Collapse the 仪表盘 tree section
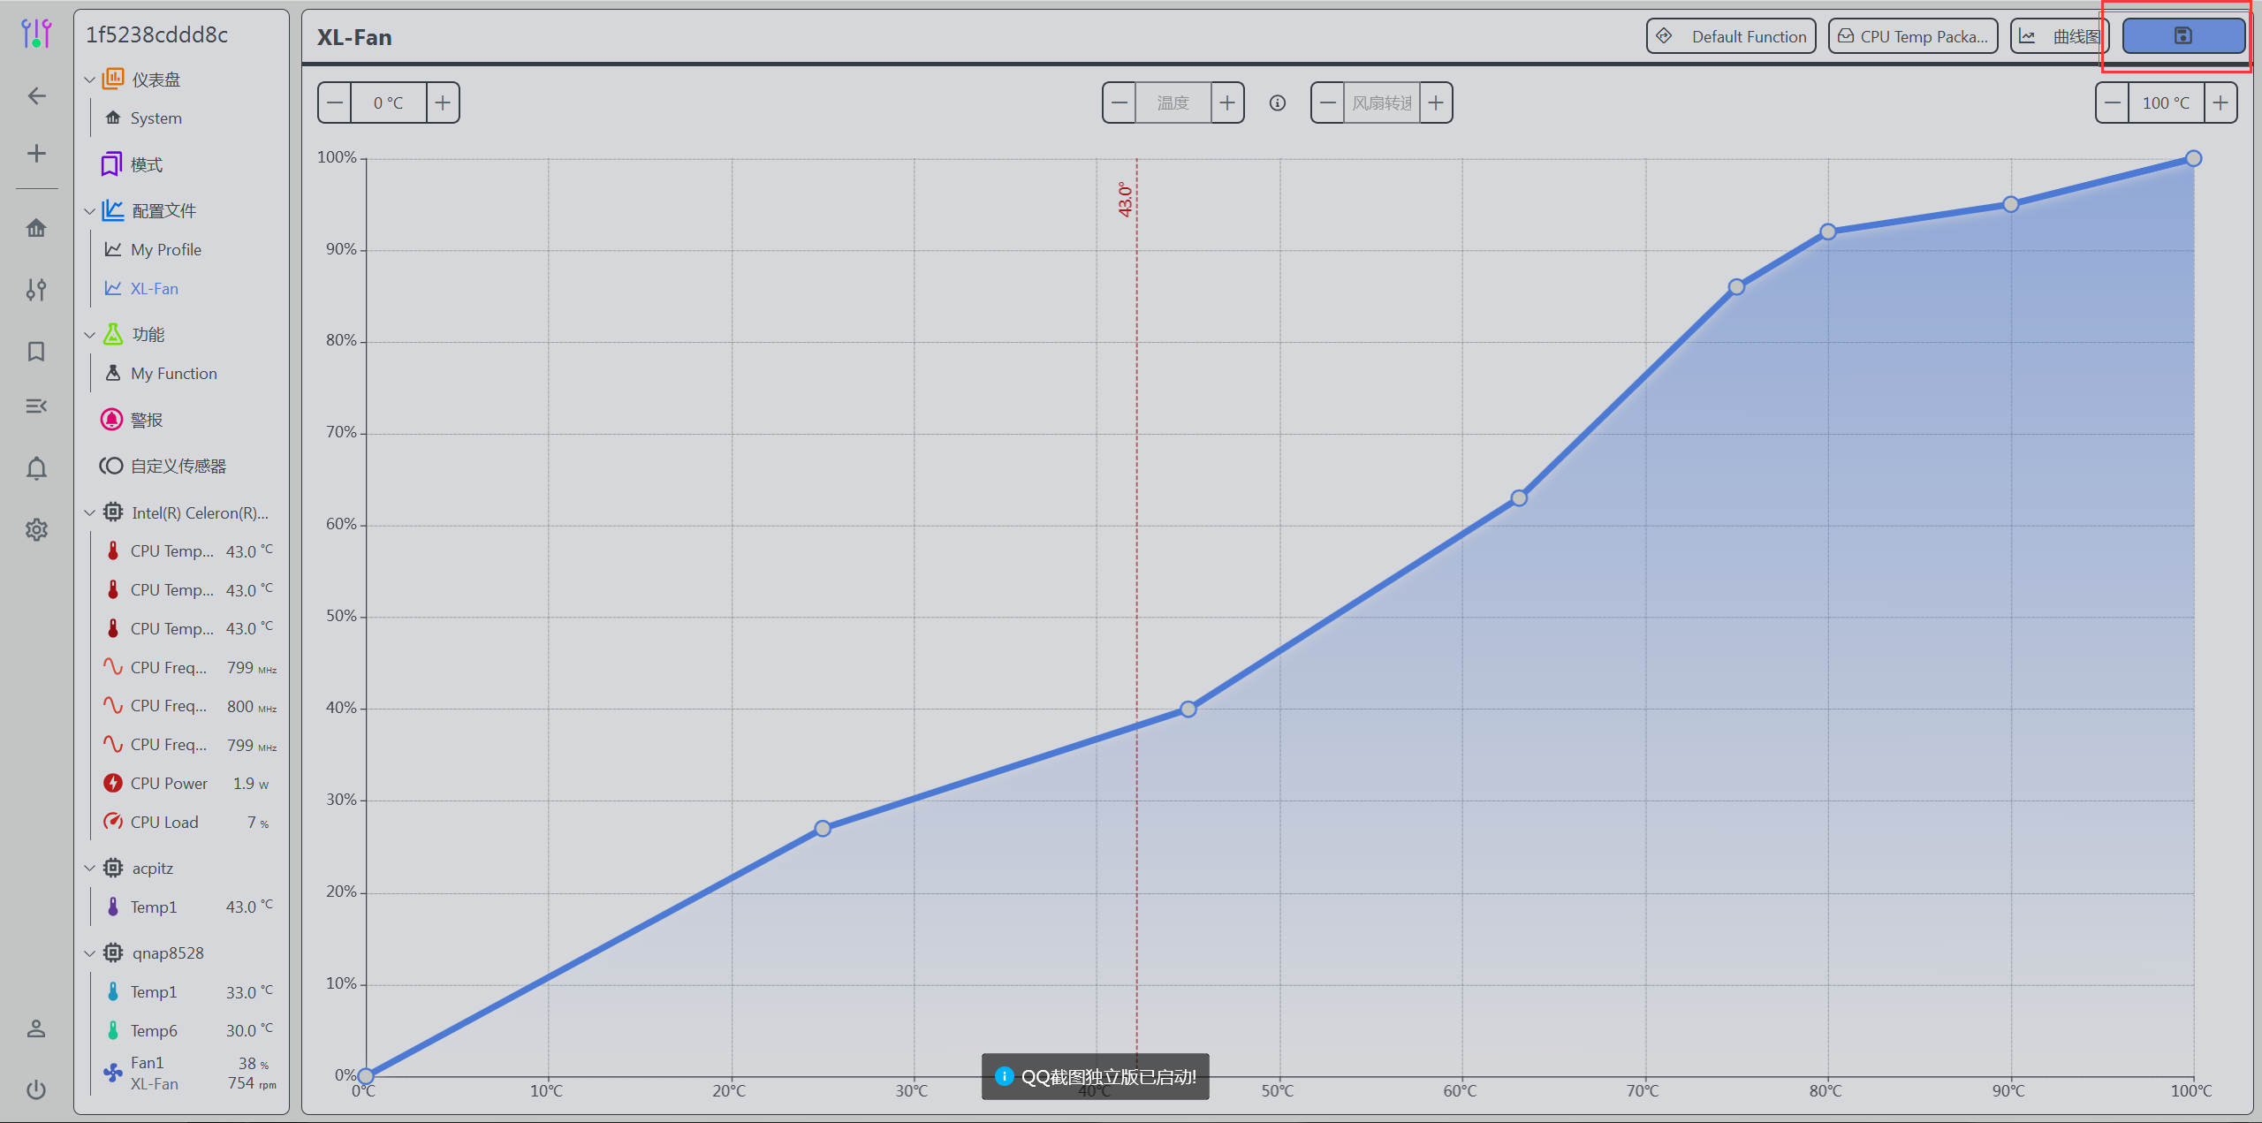This screenshot has width=2262, height=1123. pyautogui.click(x=89, y=80)
